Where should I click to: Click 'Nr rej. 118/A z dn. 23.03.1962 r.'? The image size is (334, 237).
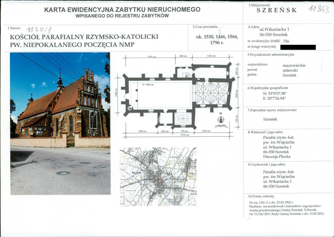(x=271, y=202)
